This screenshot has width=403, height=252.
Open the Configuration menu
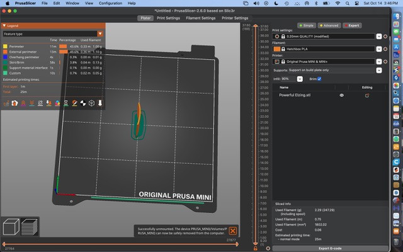coord(110,3)
